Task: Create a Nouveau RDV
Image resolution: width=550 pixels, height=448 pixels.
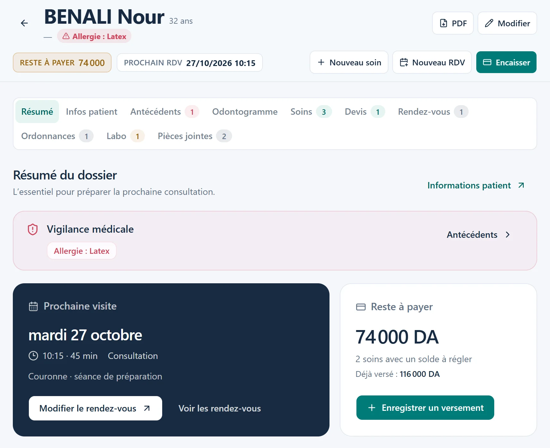Action: click(432, 62)
